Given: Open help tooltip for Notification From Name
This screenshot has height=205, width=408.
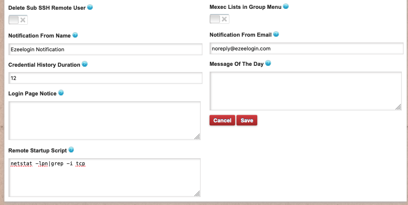Looking at the screenshot, I should click(75, 35).
